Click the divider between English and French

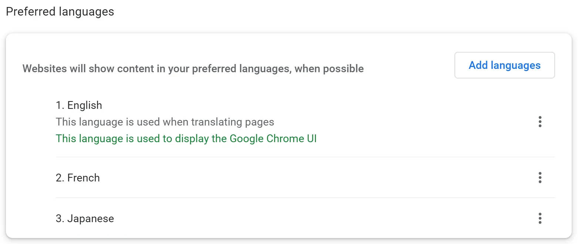(x=305, y=157)
